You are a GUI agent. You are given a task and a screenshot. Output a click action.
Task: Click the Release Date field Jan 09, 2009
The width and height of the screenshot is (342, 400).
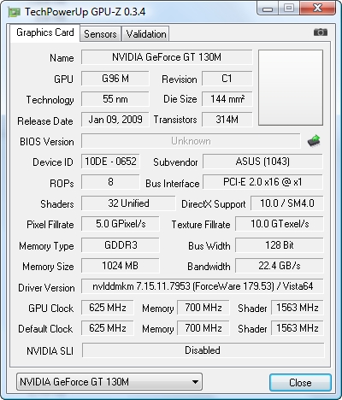tap(115, 120)
